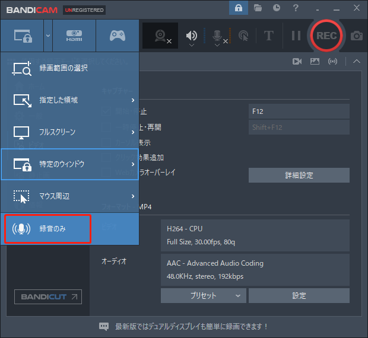This screenshot has width=368, height=338.
Task: Click the オーディオ label
Action: pyautogui.click(x=114, y=261)
